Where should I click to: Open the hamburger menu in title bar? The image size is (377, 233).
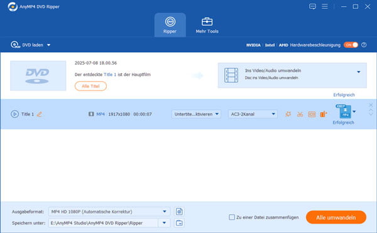pos(325,6)
